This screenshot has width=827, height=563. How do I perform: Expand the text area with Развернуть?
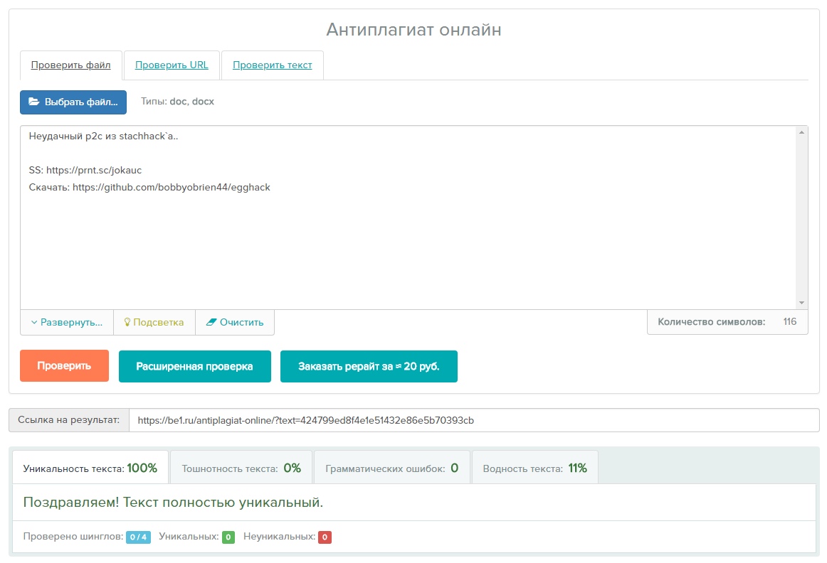click(x=67, y=322)
